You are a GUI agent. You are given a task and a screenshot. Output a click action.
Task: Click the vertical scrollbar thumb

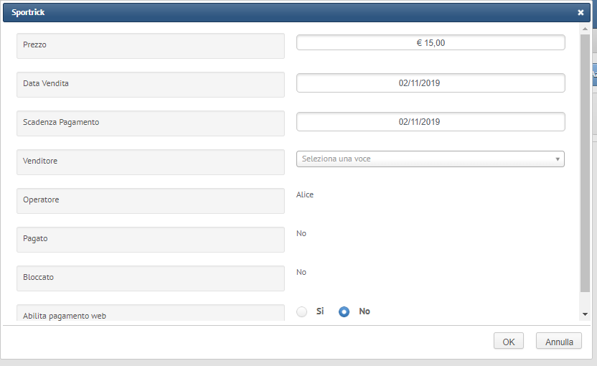(585, 163)
